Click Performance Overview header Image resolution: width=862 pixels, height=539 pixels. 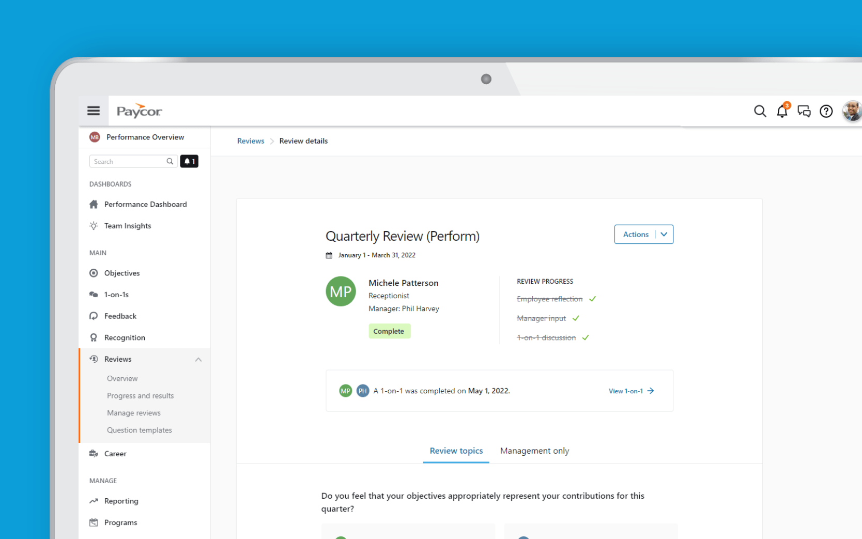click(x=145, y=137)
